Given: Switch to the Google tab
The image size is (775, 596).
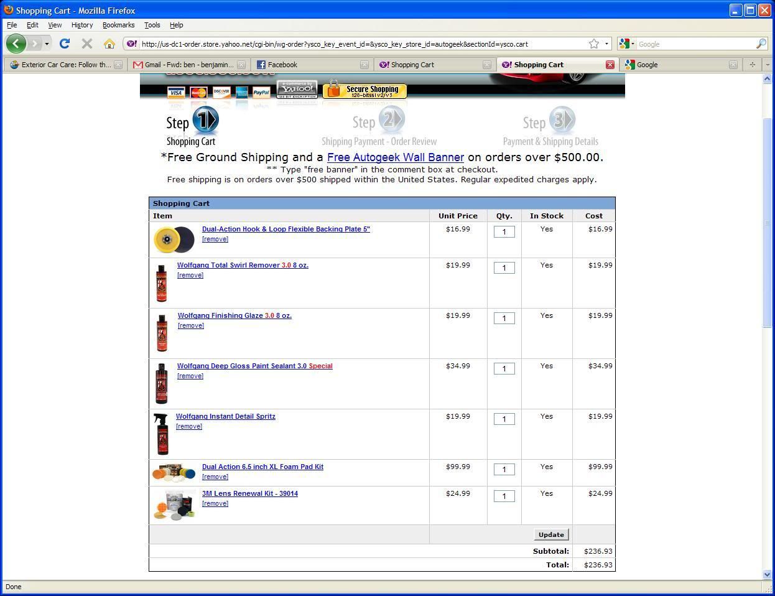Looking at the screenshot, I should pos(681,65).
